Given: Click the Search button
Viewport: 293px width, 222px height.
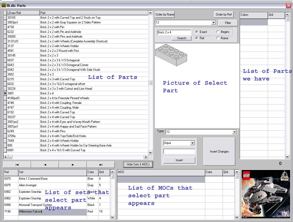Looking at the screenshot, I should click(x=182, y=38).
